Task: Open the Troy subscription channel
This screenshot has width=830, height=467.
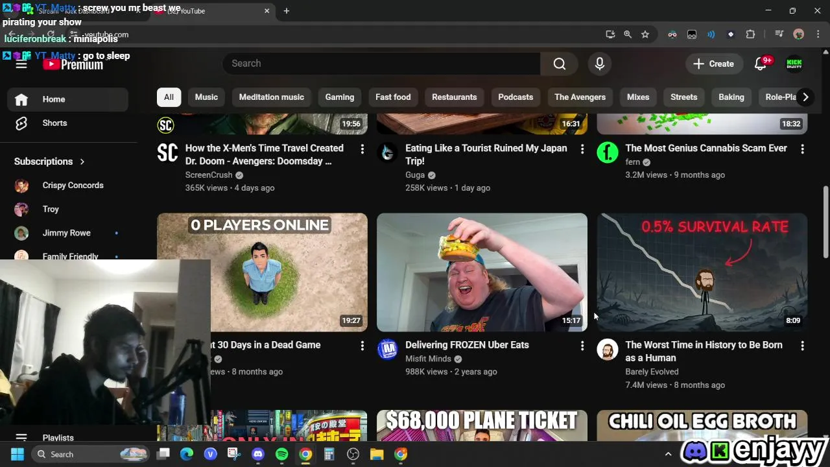Action: click(68, 210)
